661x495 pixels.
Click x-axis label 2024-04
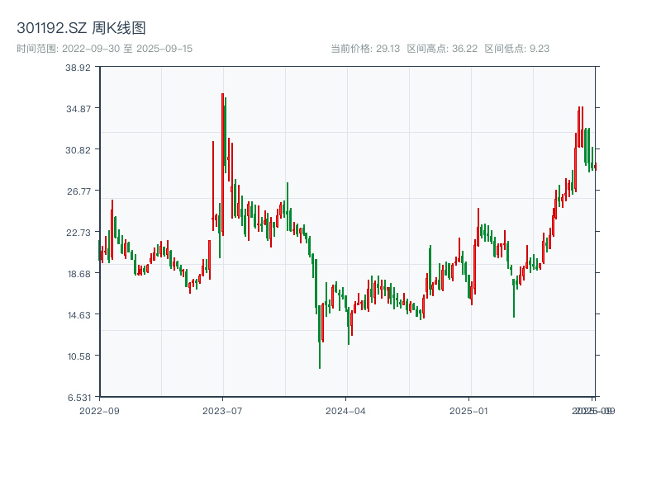[x=345, y=411]
